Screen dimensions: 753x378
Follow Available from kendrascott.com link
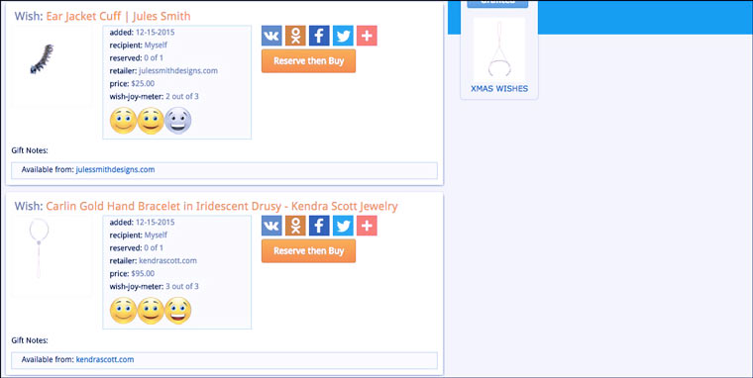(105, 359)
